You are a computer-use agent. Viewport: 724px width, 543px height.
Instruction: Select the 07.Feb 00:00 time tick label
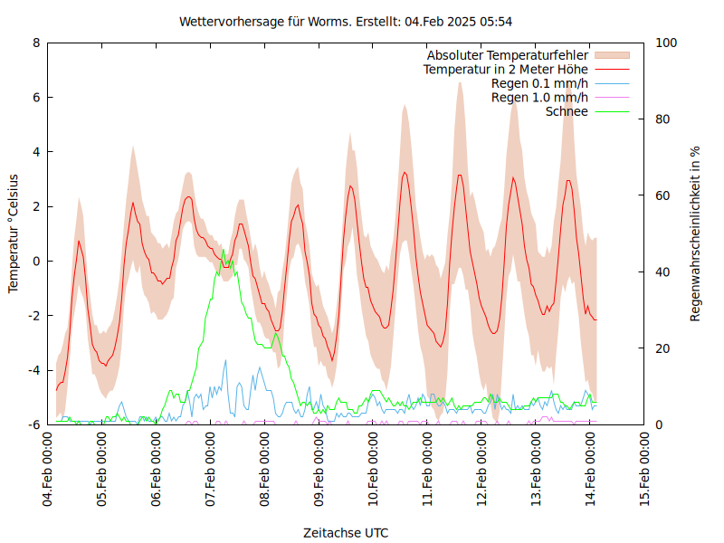pos(211,470)
